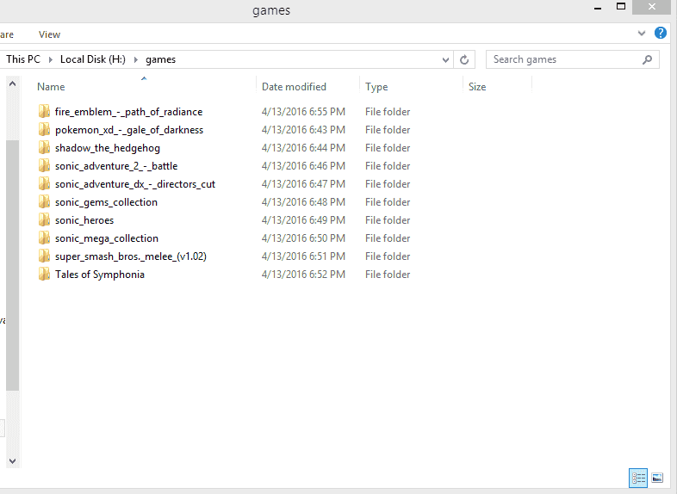Click the 4/13/2016 6:55 PM date cell
Viewport: 677px width, 494px height.
pos(303,112)
